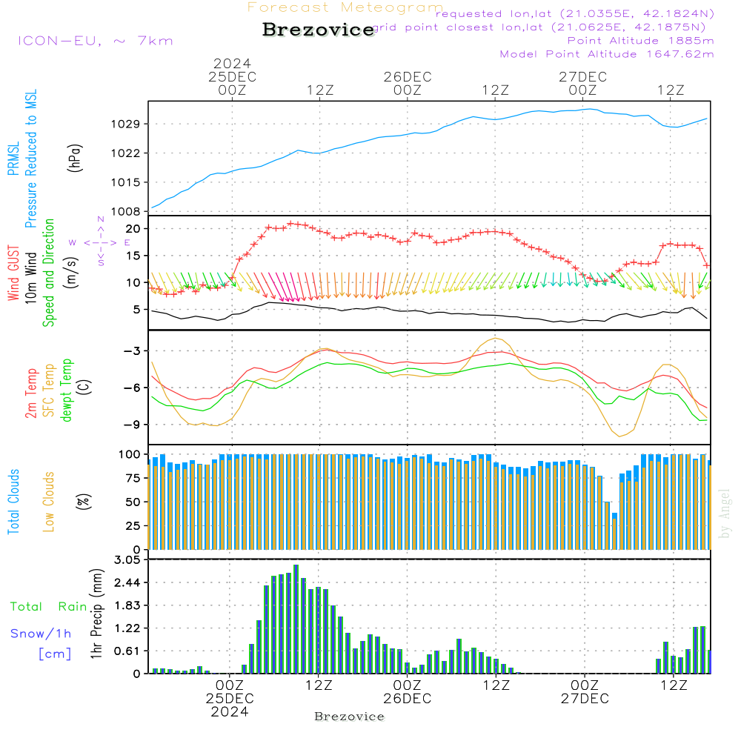Click the Model Point Altitude 1647.62m text
The height and width of the screenshot is (741, 741).
click(607, 54)
